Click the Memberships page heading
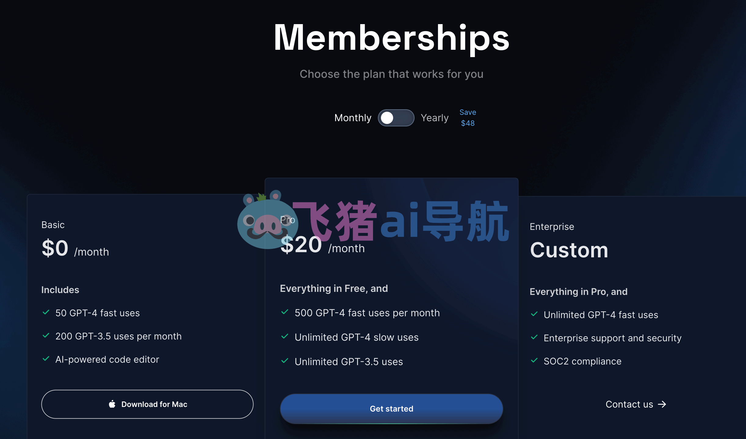The image size is (746, 439). (x=392, y=38)
